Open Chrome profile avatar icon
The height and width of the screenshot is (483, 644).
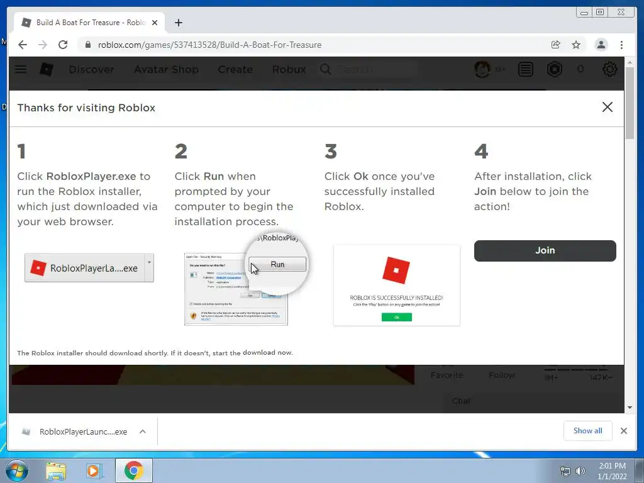(x=601, y=45)
